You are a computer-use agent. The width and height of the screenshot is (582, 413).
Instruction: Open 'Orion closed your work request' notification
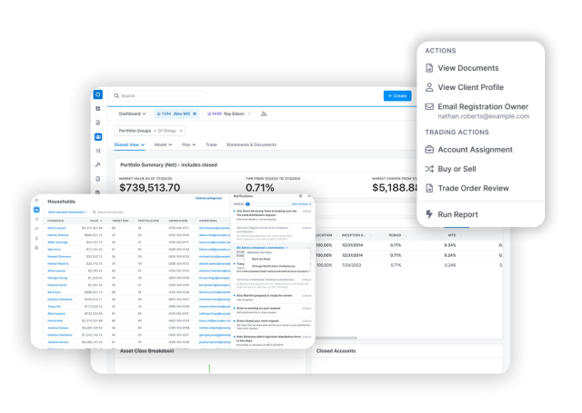point(273,324)
